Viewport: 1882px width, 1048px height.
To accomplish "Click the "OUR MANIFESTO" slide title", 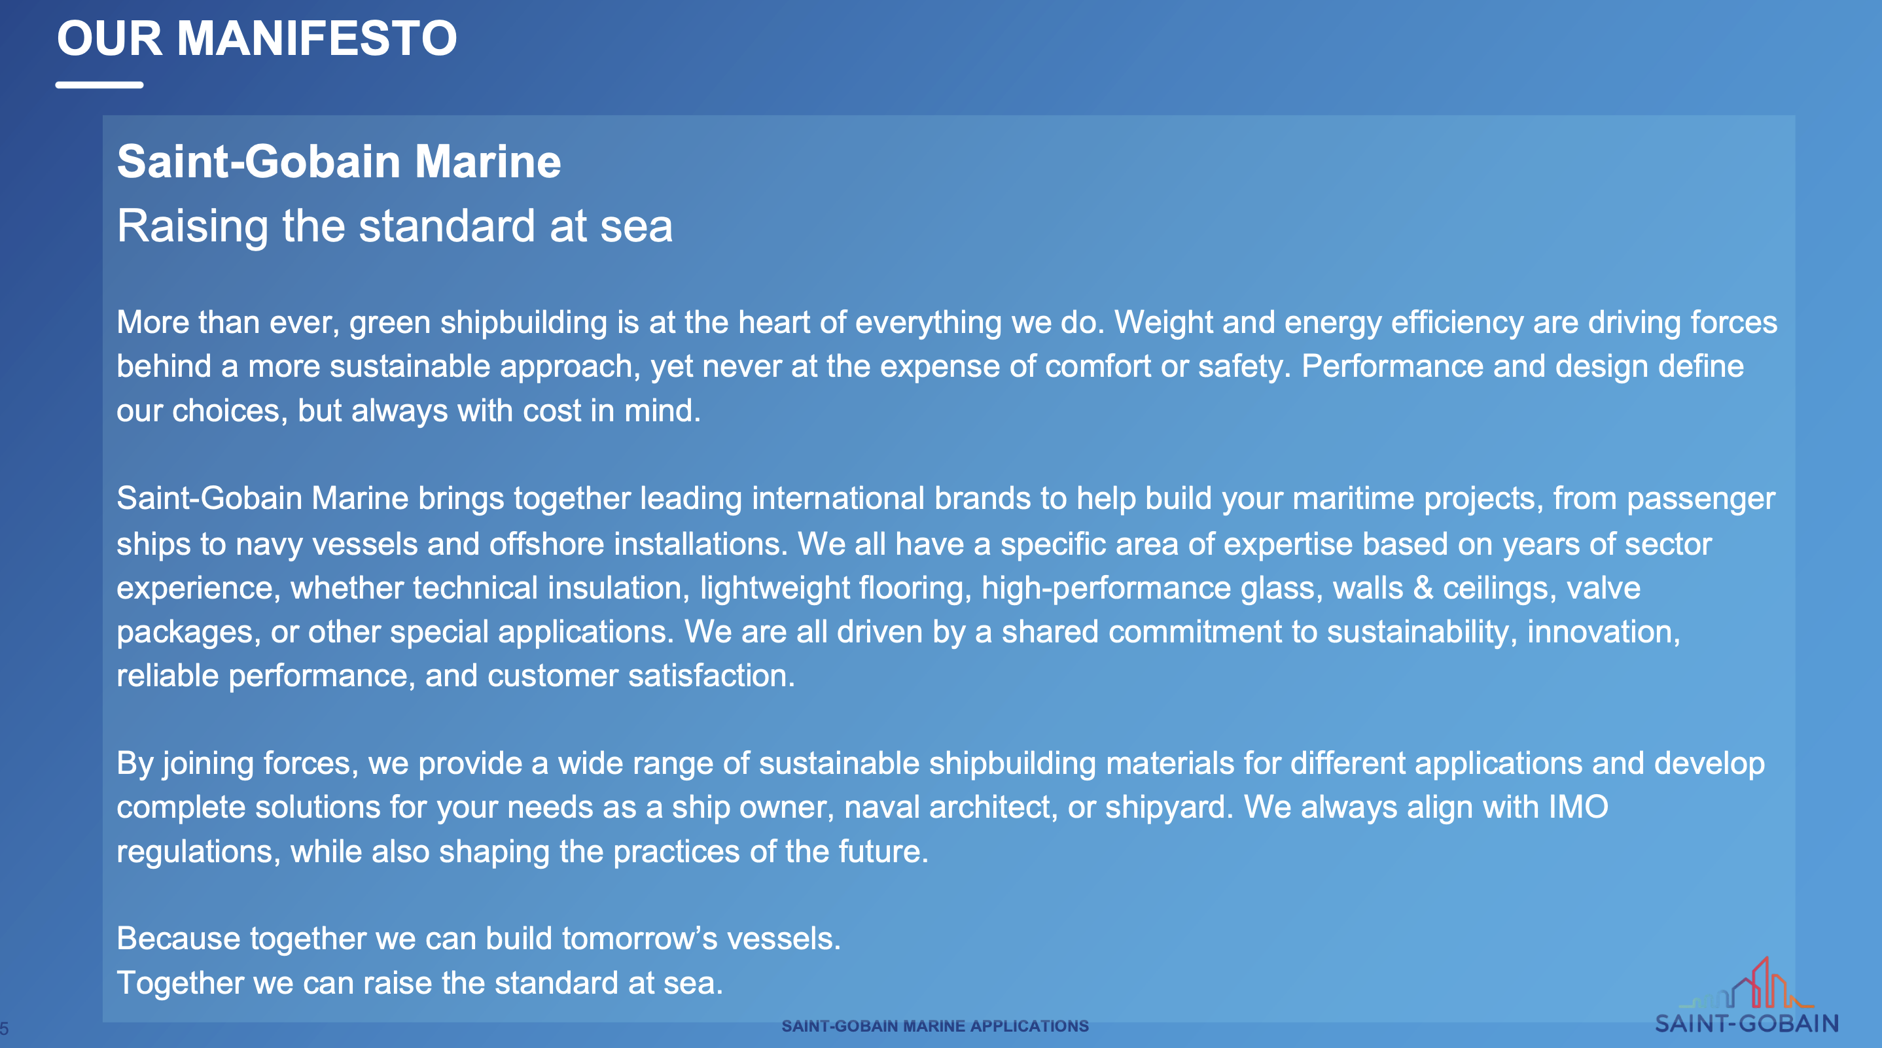I will (x=257, y=39).
